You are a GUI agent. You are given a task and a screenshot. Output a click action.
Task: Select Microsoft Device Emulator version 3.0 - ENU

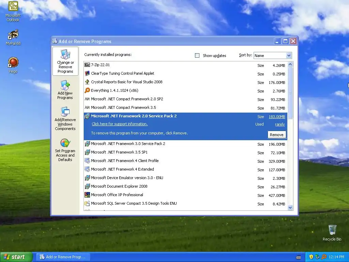point(185,178)
